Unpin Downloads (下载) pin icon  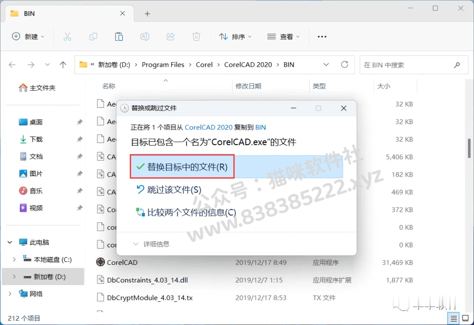pos(79,139)
